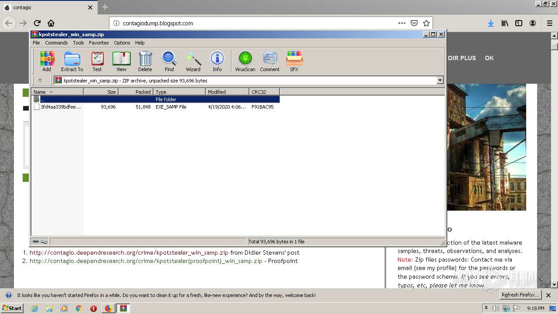Viewport: 558px width, 314px height.
Task: Close the contagio tab
Action: pyautogui.click(x=90, y=7)
